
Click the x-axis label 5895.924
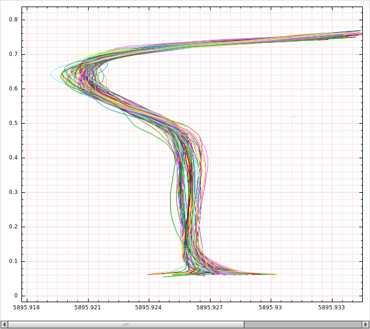149,308
